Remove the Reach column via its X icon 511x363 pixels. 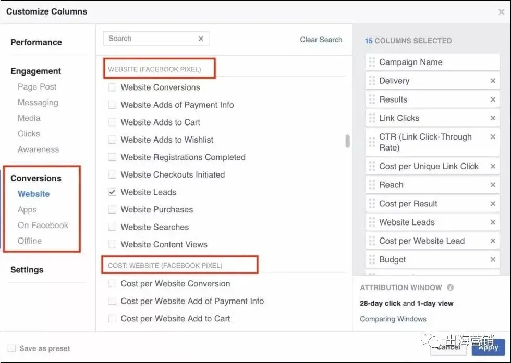(x=493, y=185)
